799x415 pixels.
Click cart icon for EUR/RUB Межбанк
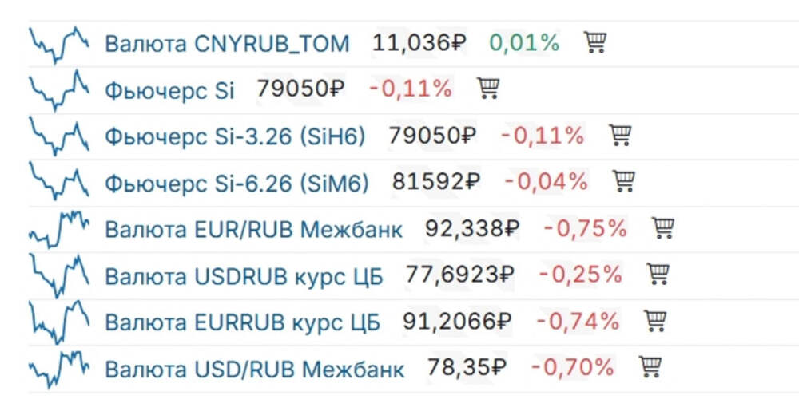662,229
